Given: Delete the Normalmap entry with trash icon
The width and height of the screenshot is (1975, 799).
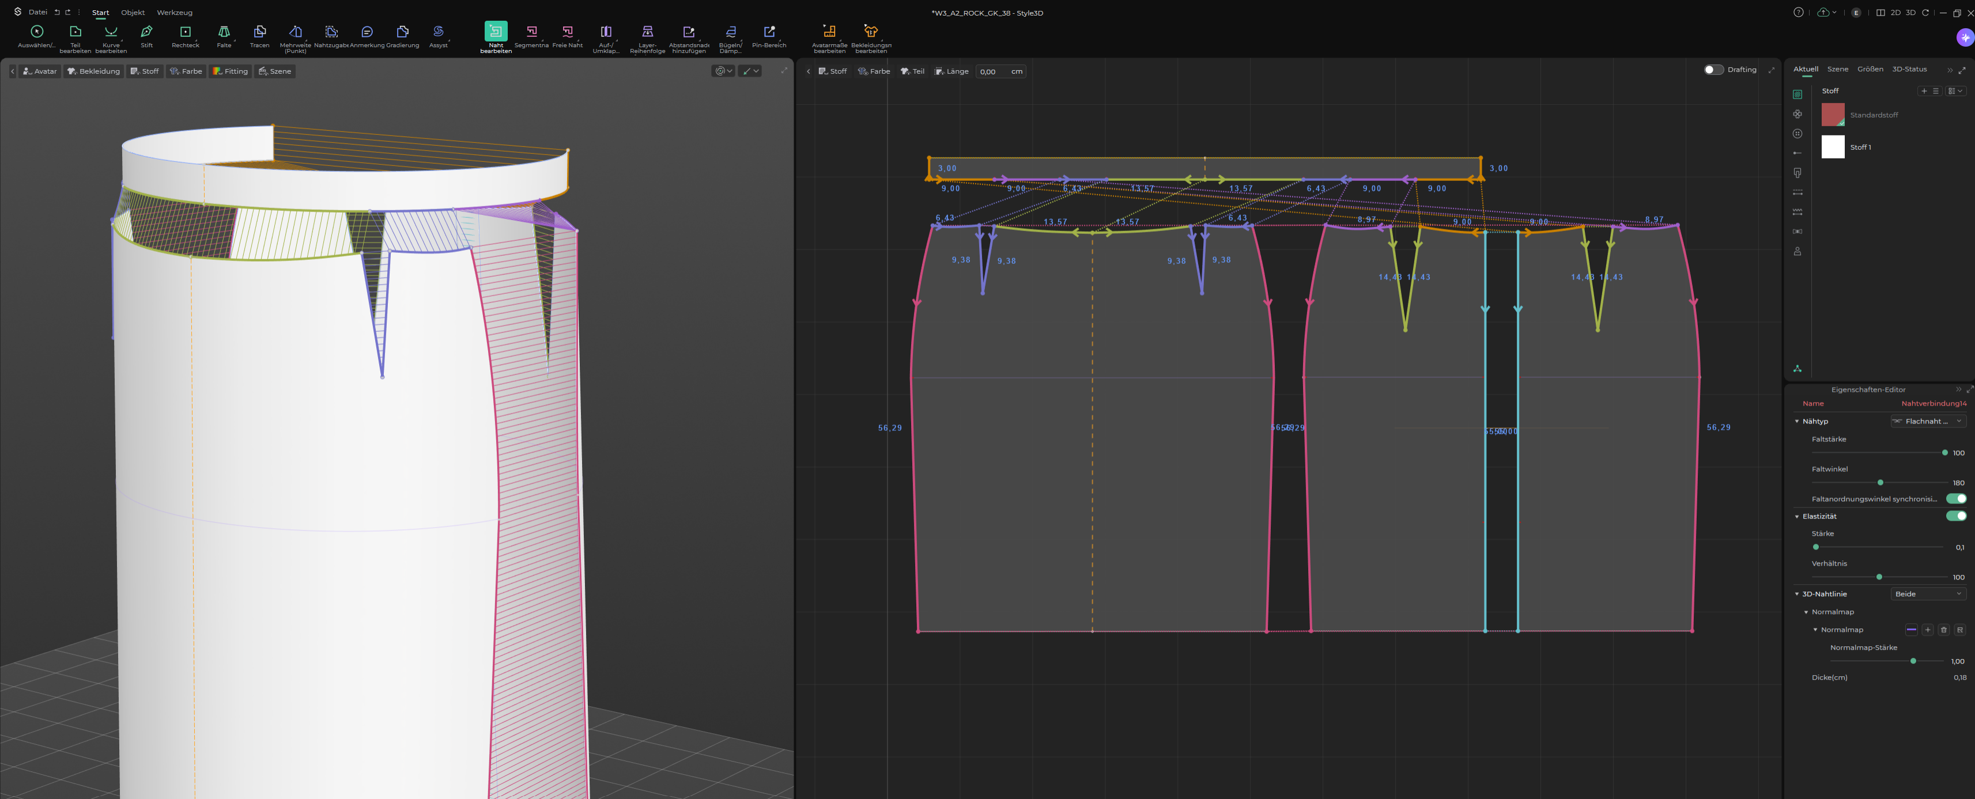Looking at the screenshot, I should [1943, 630].
